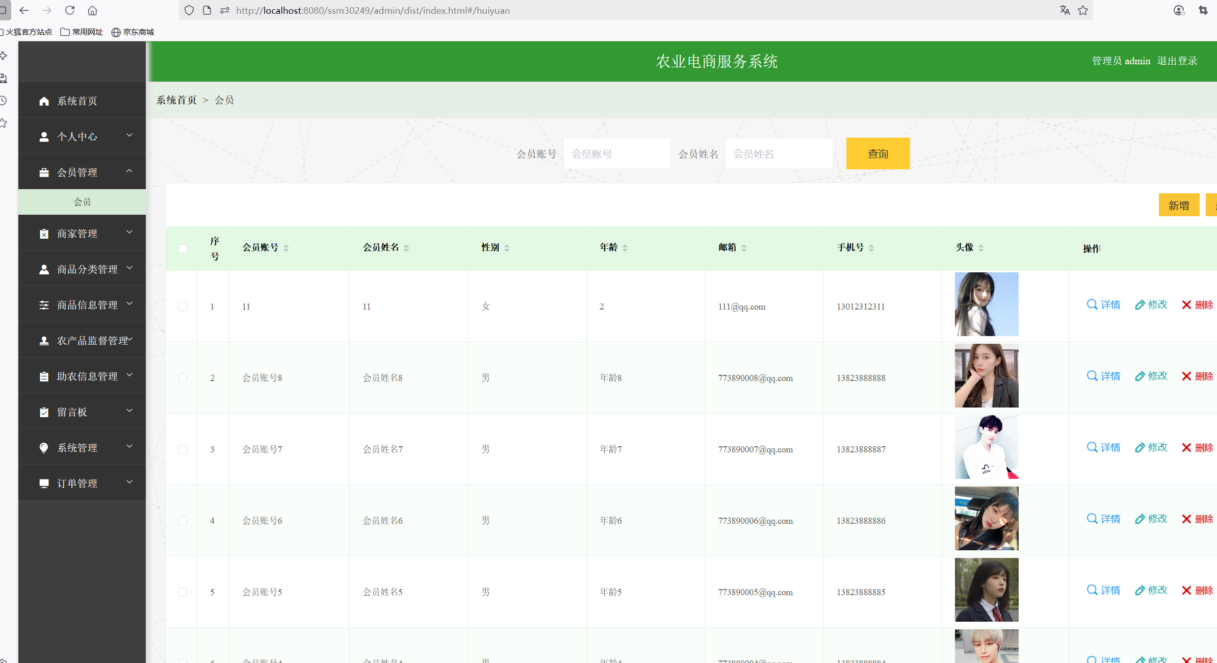Check the checkbox for row 1
This screenshot has width=1217, height=663.
click(183, 307)
